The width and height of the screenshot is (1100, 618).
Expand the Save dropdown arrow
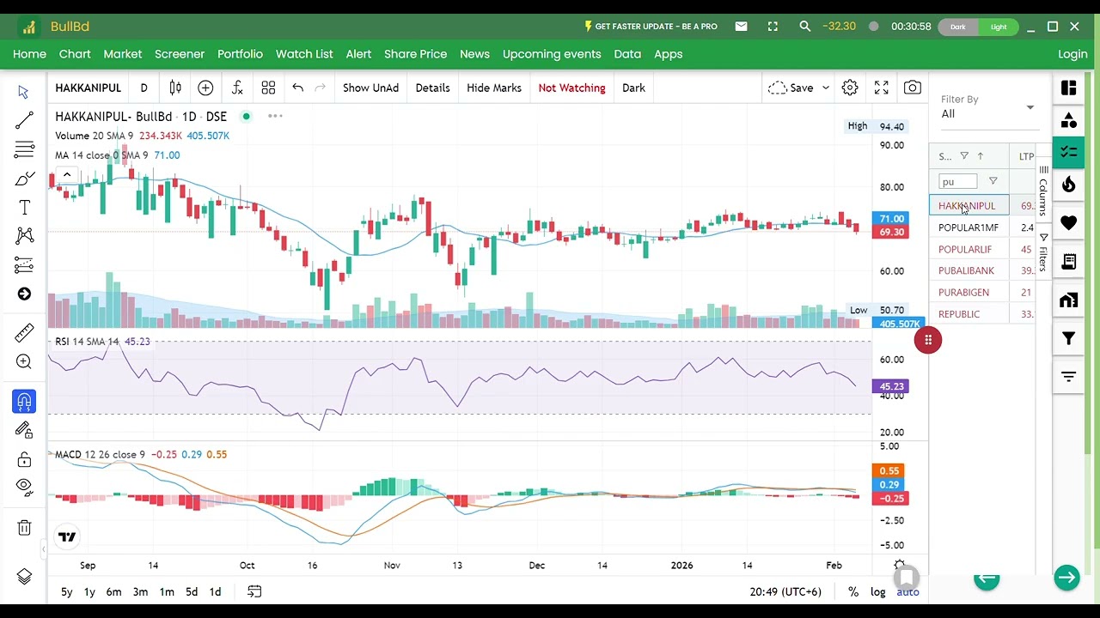(826, 88)
